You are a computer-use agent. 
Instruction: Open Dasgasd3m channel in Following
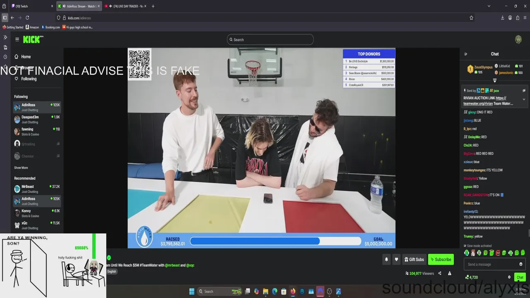click(37, 120)
